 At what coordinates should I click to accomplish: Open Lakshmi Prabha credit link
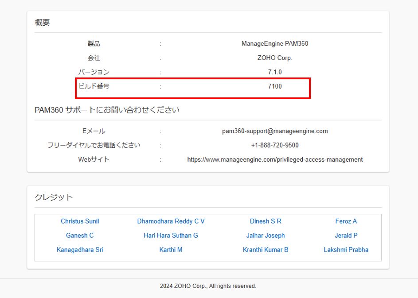(346, 250)
